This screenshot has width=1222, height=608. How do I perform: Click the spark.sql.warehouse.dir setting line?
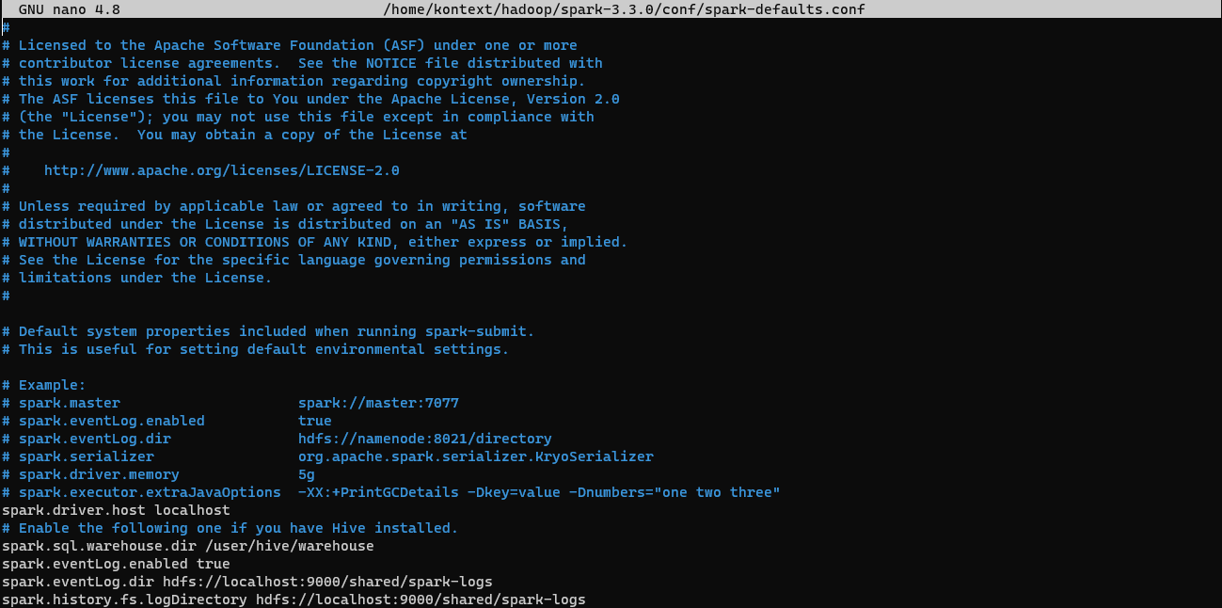188,546
